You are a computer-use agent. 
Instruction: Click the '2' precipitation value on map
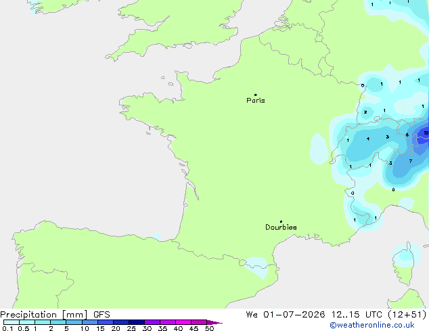(365, 112)
